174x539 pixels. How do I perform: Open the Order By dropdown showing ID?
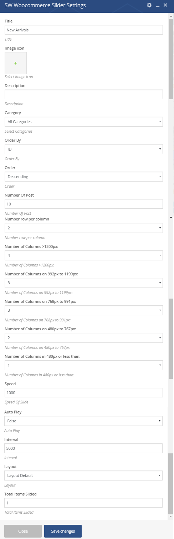point(84,149)
